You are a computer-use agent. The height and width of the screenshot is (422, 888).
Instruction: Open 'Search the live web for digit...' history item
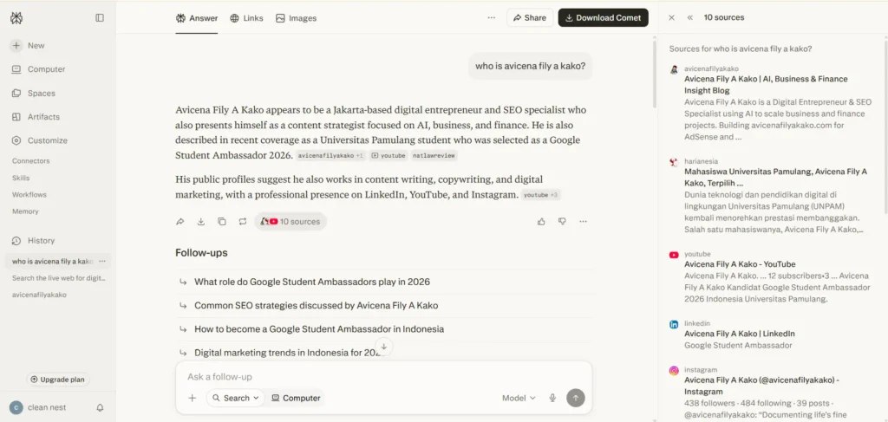(59, 278)
